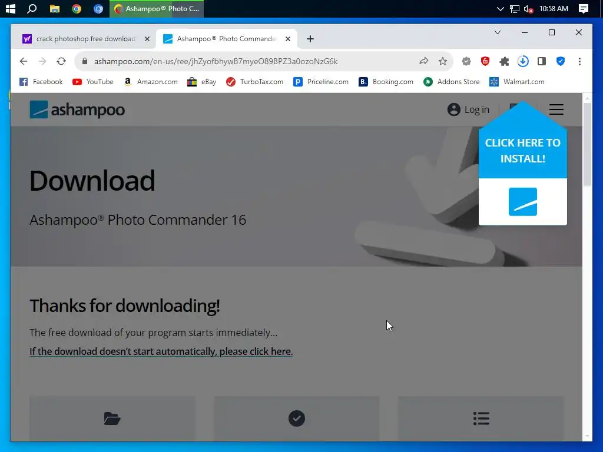Open the blue shield checkmark extension
This screenshot has width=603, height=452.
[561, 61]
